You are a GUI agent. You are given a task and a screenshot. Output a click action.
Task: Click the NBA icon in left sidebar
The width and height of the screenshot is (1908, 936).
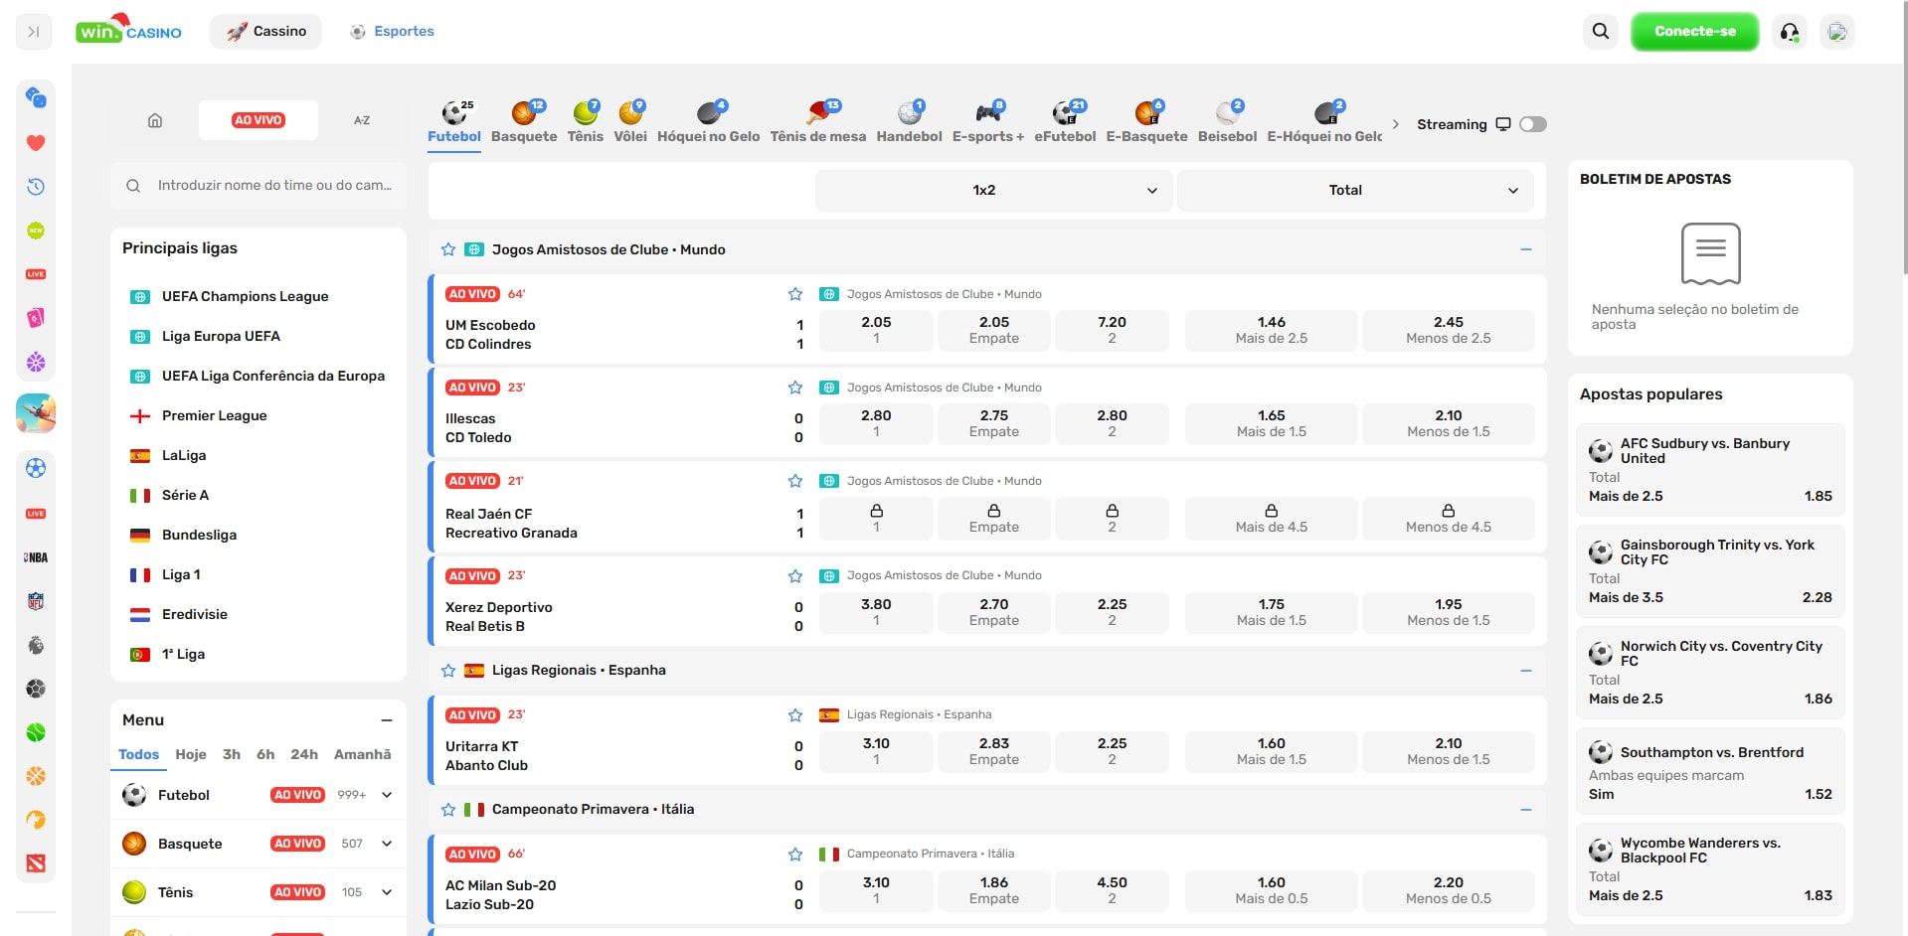tap(36, 557)
